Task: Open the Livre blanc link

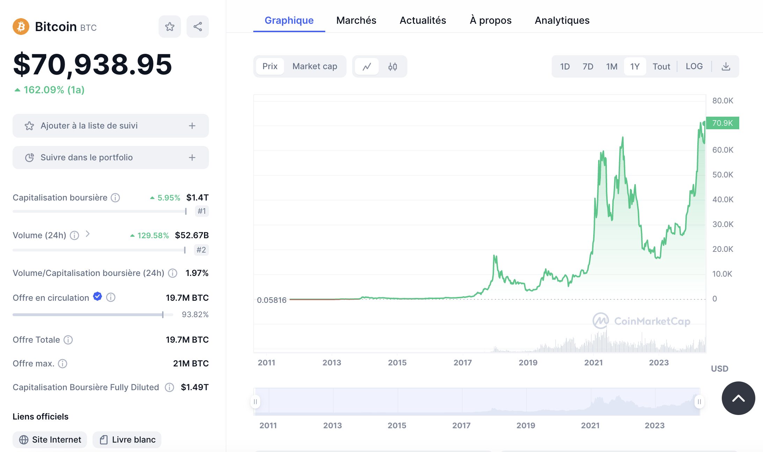Action: pos(127,439)
